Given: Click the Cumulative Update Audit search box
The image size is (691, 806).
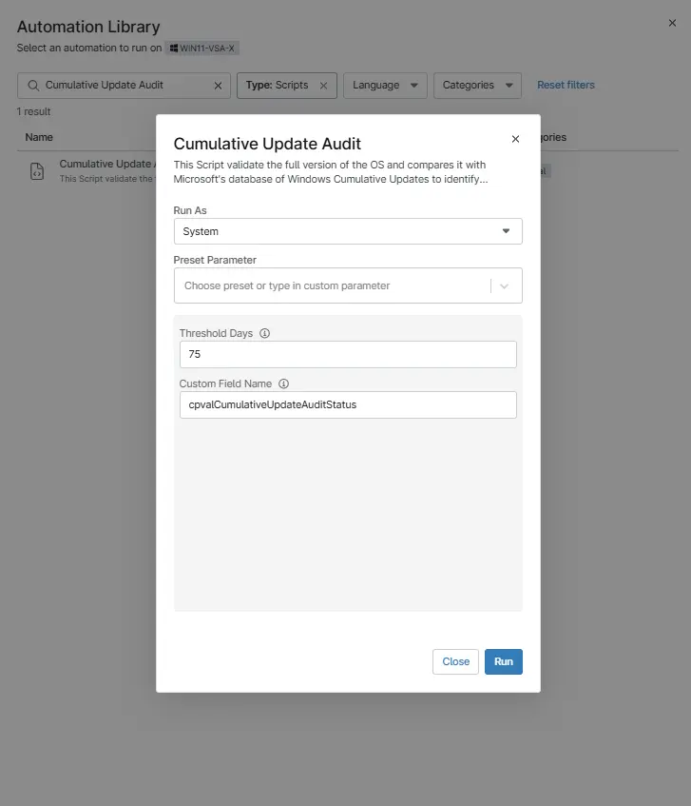Looking at the screenshot, I should (x=124, y=86).
